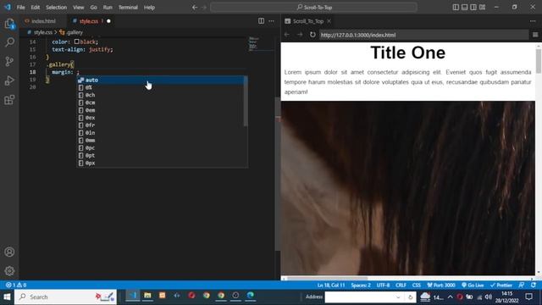This screenshot has height=305, width=542.
Task: Open the editor More Actions ellipsis
Action: [x=272, y=21]
